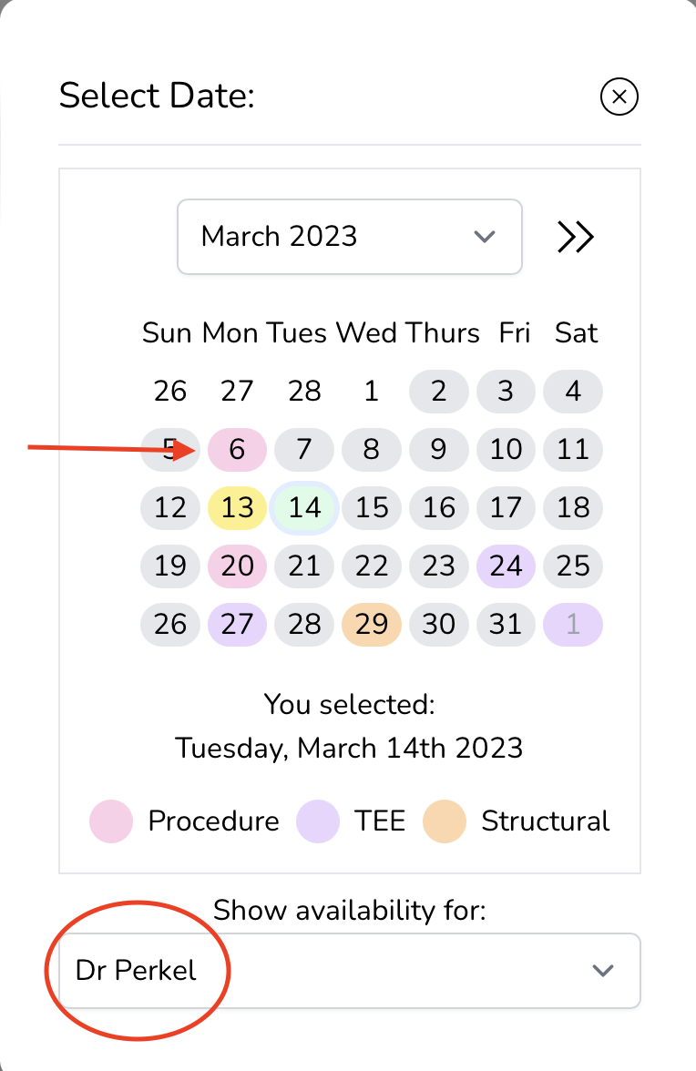The image size is (696, 1071).
Task: Choose April 1 TEE date
Action: (x=573, y=624)
